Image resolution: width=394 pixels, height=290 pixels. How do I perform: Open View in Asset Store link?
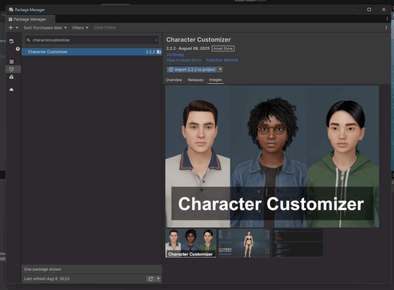[184, 60]
